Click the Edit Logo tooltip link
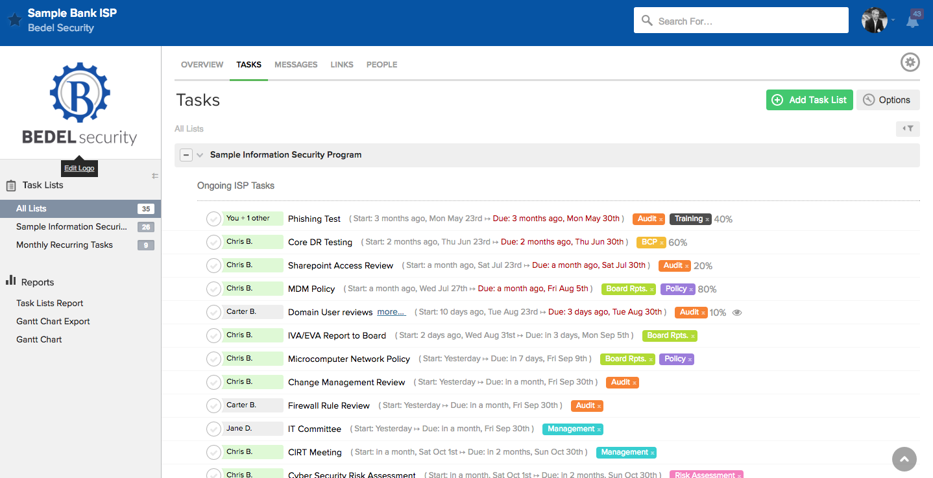This screenshot has width=933, height=478. tap(79, 168)
